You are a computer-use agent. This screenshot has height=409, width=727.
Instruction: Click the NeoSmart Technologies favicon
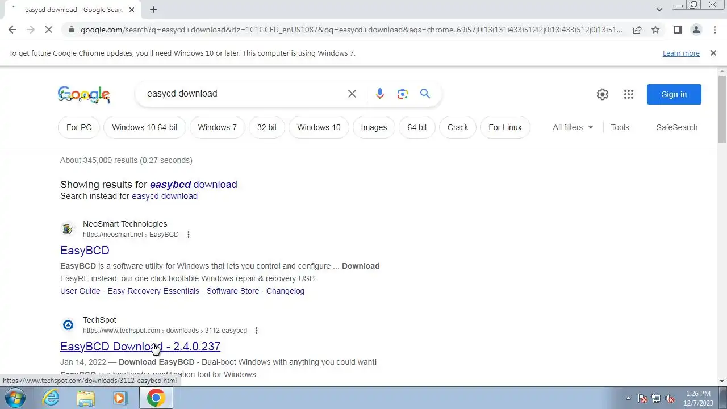pyautogui.click(x=68, y=229)
